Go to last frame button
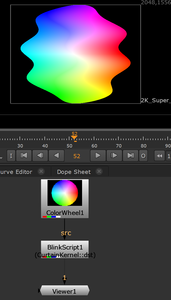171x300 pixels. click(130, 156)
